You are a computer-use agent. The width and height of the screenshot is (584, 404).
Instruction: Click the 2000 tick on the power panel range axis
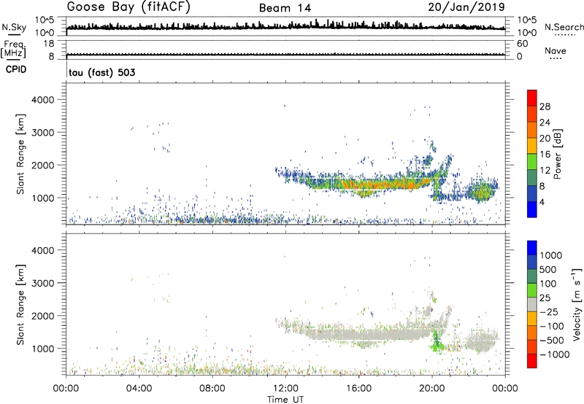click(x=43, y=165)
